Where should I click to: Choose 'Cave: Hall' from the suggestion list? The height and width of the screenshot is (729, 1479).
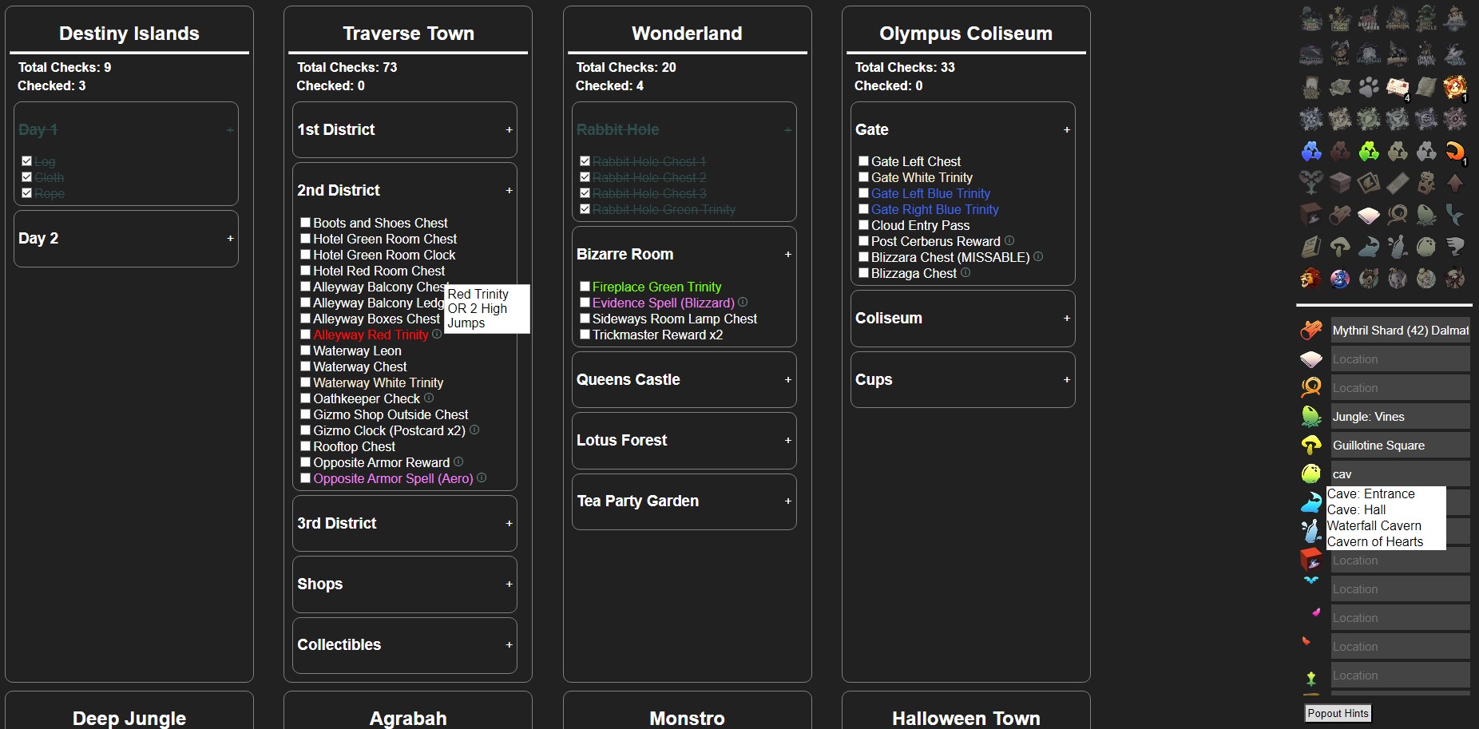(1386, 510)
